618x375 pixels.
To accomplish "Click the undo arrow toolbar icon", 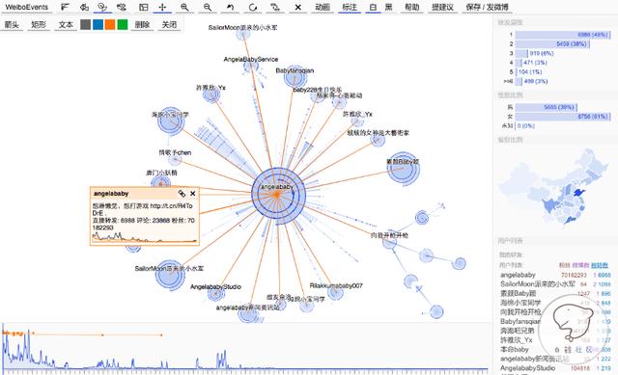I will coord(230,7).
